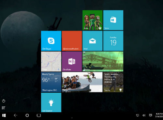Open the Photos tile
This screenshot has width=163, height=120.
[x=103, y=61]
